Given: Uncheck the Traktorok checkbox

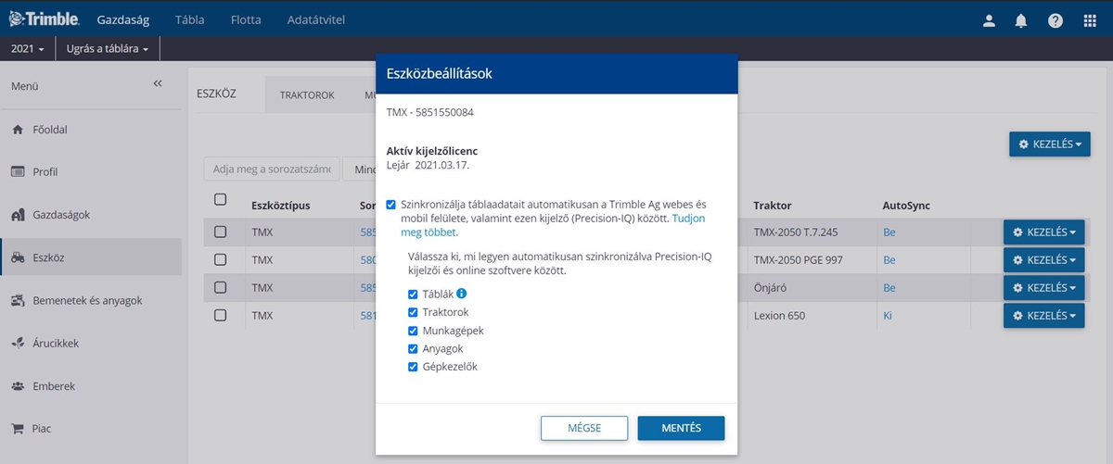Looking at the screenshot, I should click(414, 312).
